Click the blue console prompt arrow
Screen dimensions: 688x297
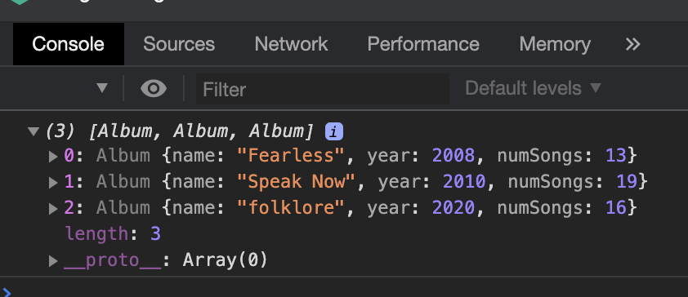coord(7,292)
